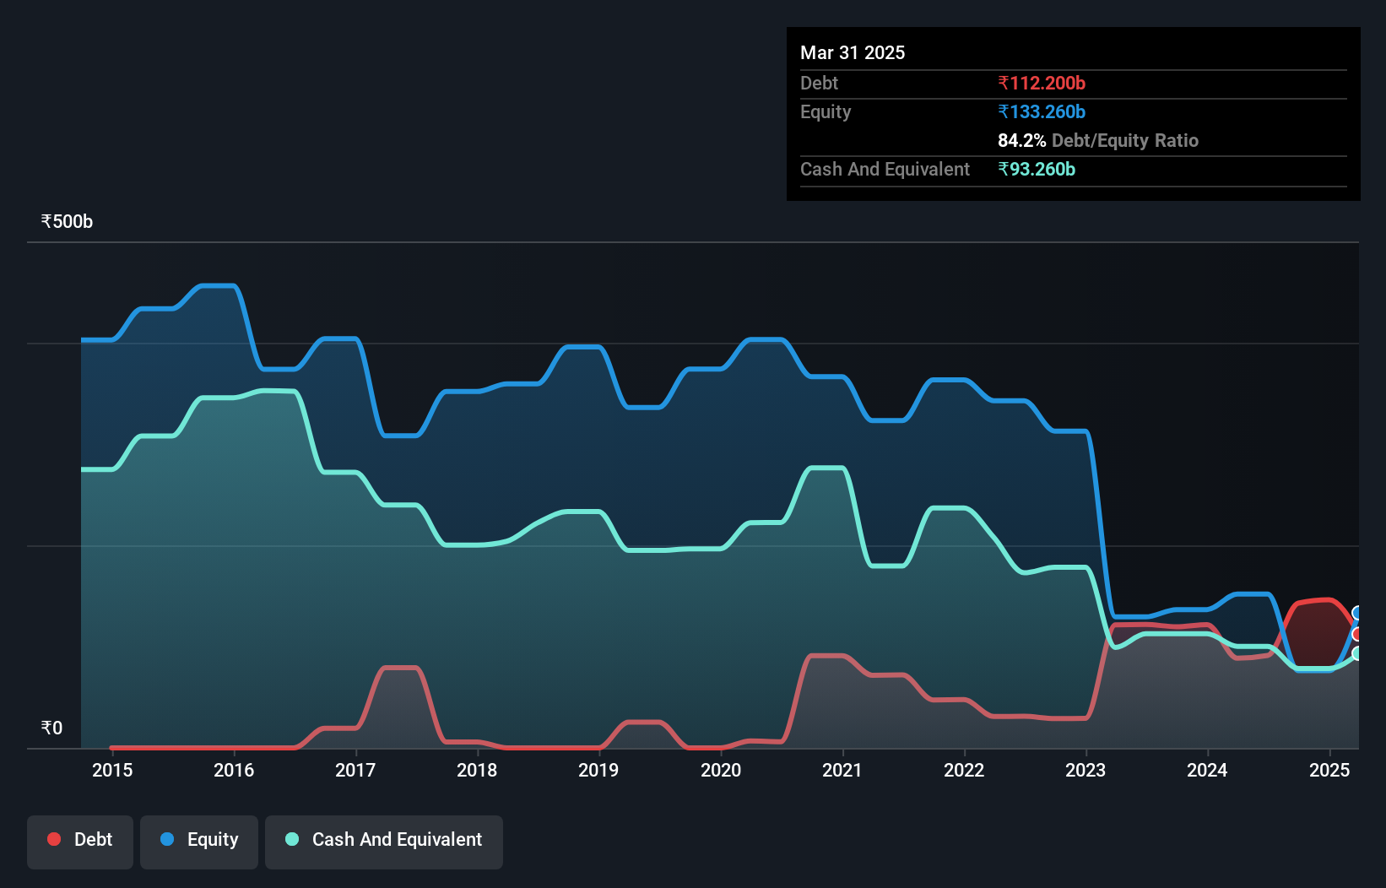Viewport: 1386px width, 888px height.
Task: Click the Cash And Equivalent tooltip label
Action: (885, 169)
